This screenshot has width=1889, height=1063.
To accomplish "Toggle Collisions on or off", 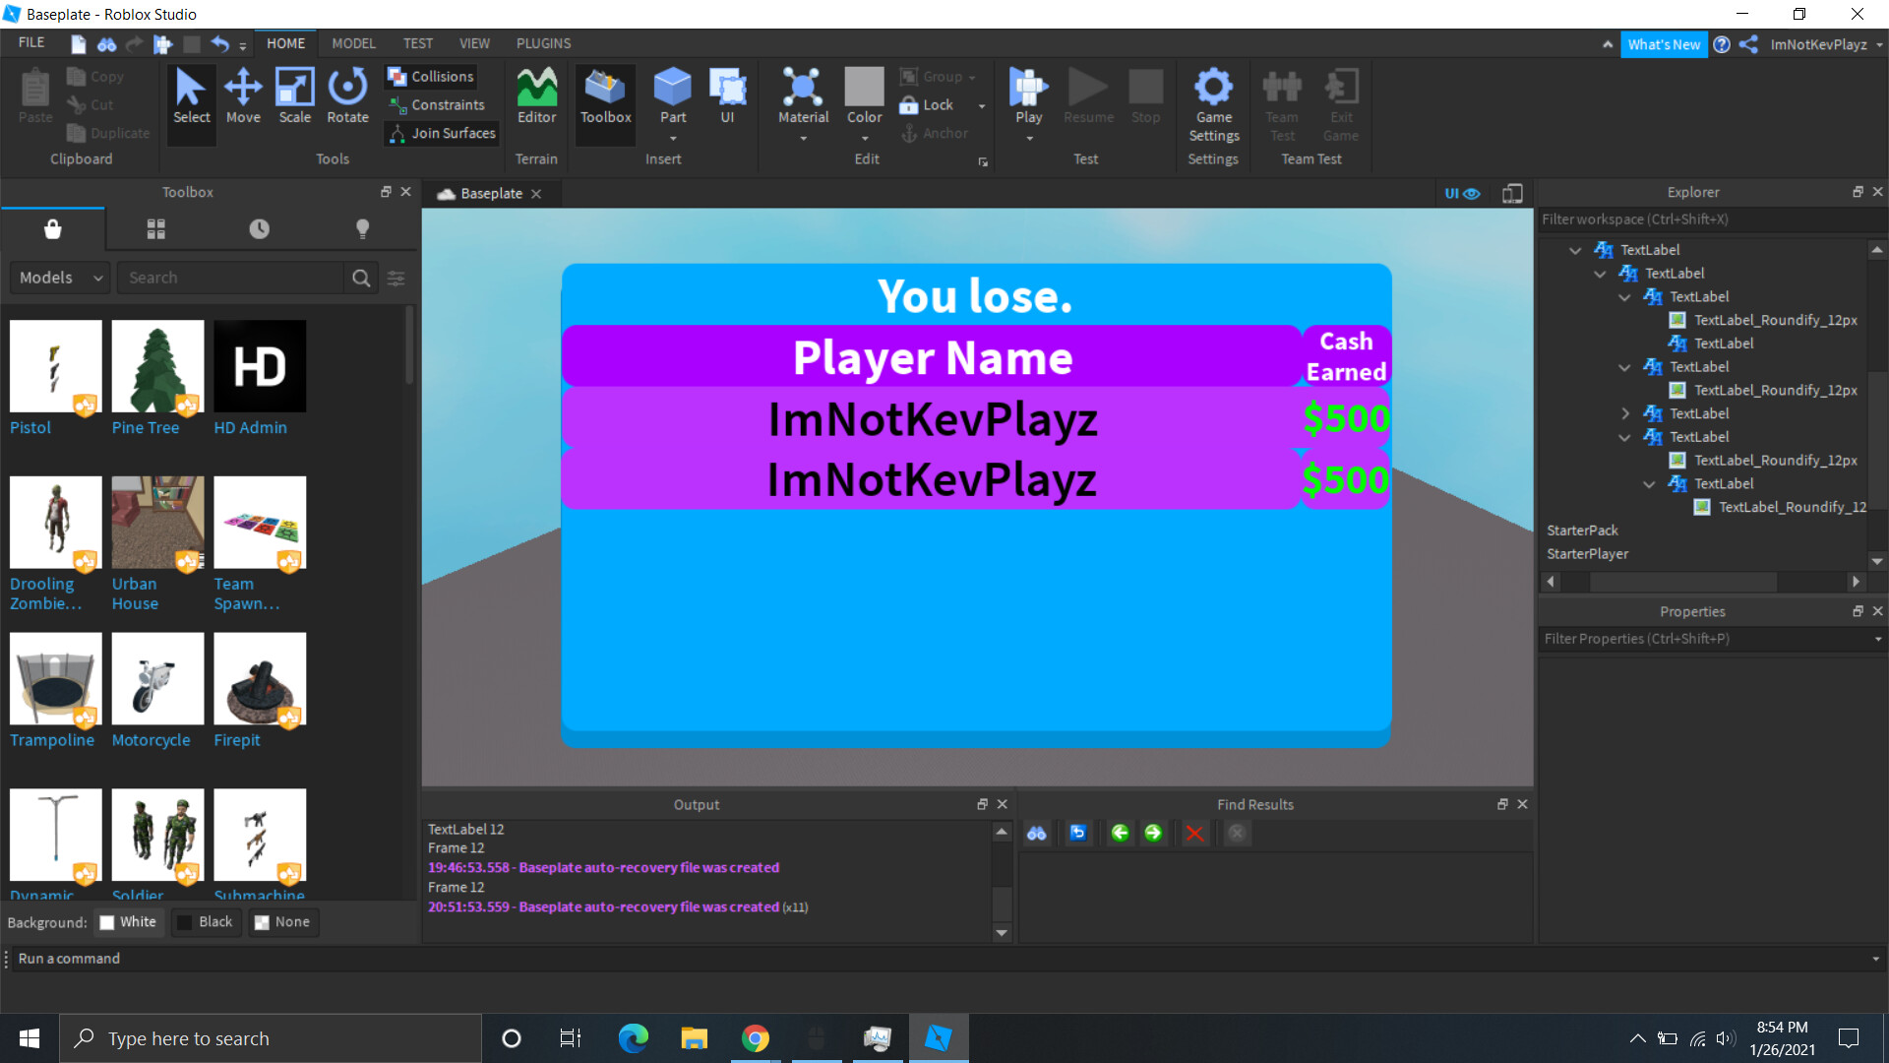I will (x=431, y=77).
